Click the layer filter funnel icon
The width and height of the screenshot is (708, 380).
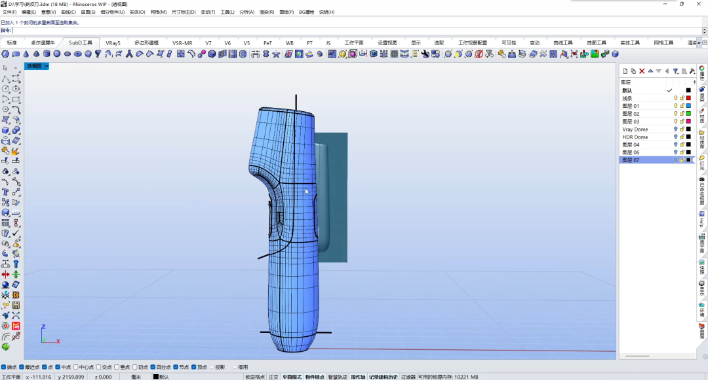pos(675,71)
